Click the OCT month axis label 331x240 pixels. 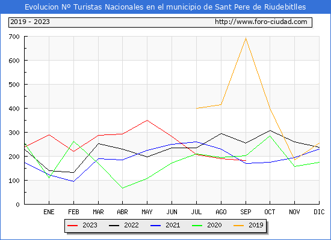click(x=270, y=212)
